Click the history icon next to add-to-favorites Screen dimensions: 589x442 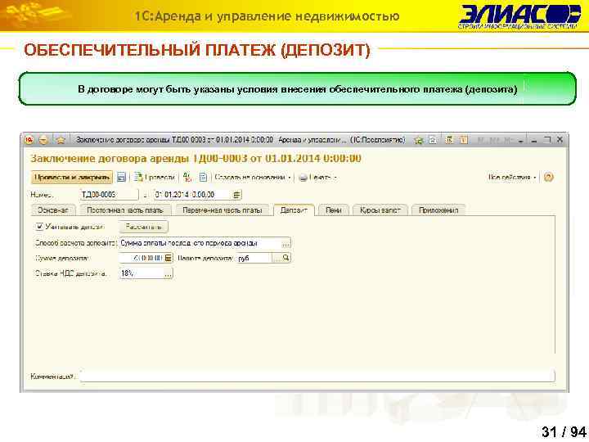click(433, 140)
